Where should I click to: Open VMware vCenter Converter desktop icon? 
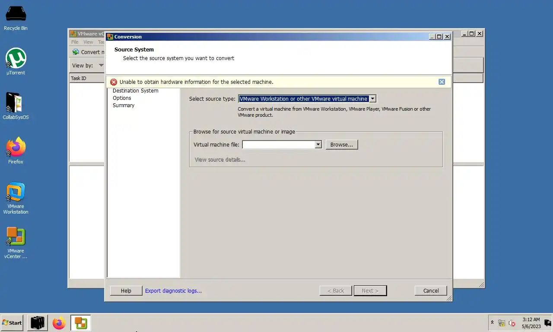pos(16,243)
